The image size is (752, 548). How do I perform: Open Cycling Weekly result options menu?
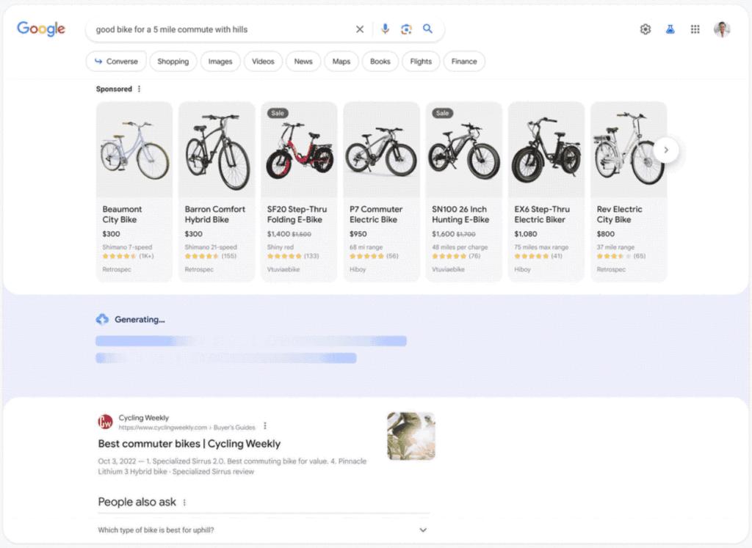265,426
